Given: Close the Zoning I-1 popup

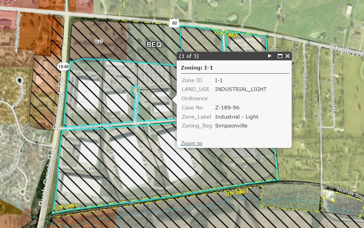Looking at the screenshot, I should [288, 56].
